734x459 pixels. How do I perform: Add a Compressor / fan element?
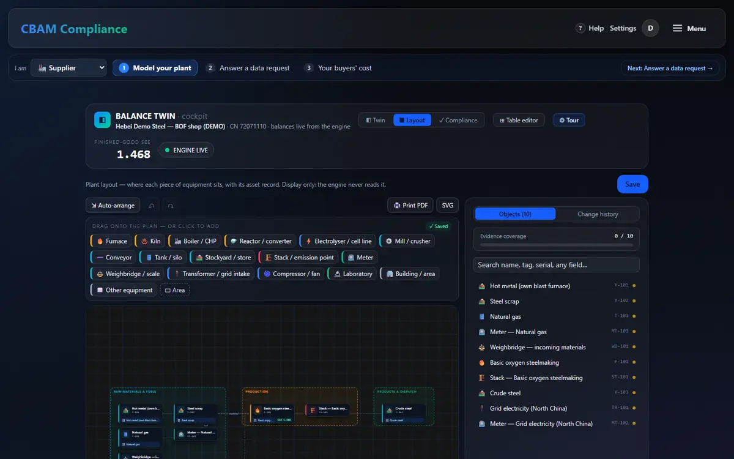click(x=291, y=274)
